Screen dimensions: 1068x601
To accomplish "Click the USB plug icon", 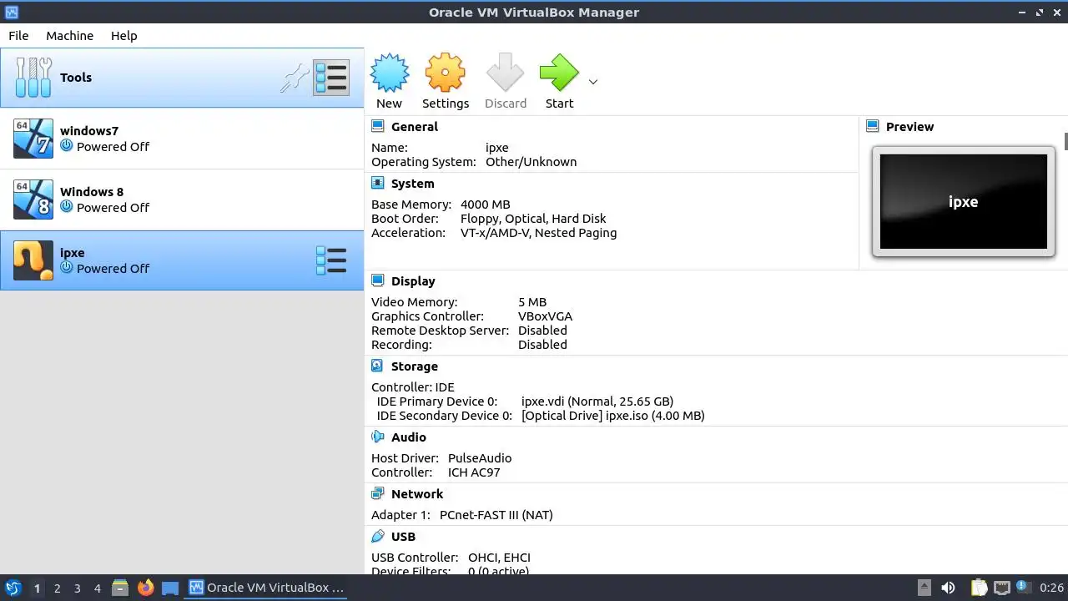I will [378, 536].
